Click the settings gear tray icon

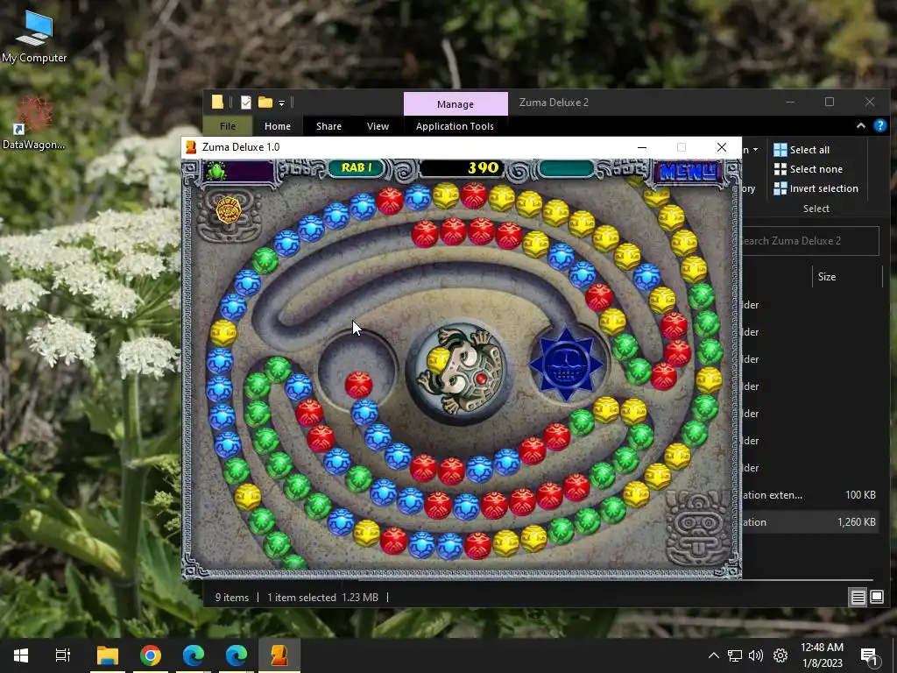[x=780, y=655]
